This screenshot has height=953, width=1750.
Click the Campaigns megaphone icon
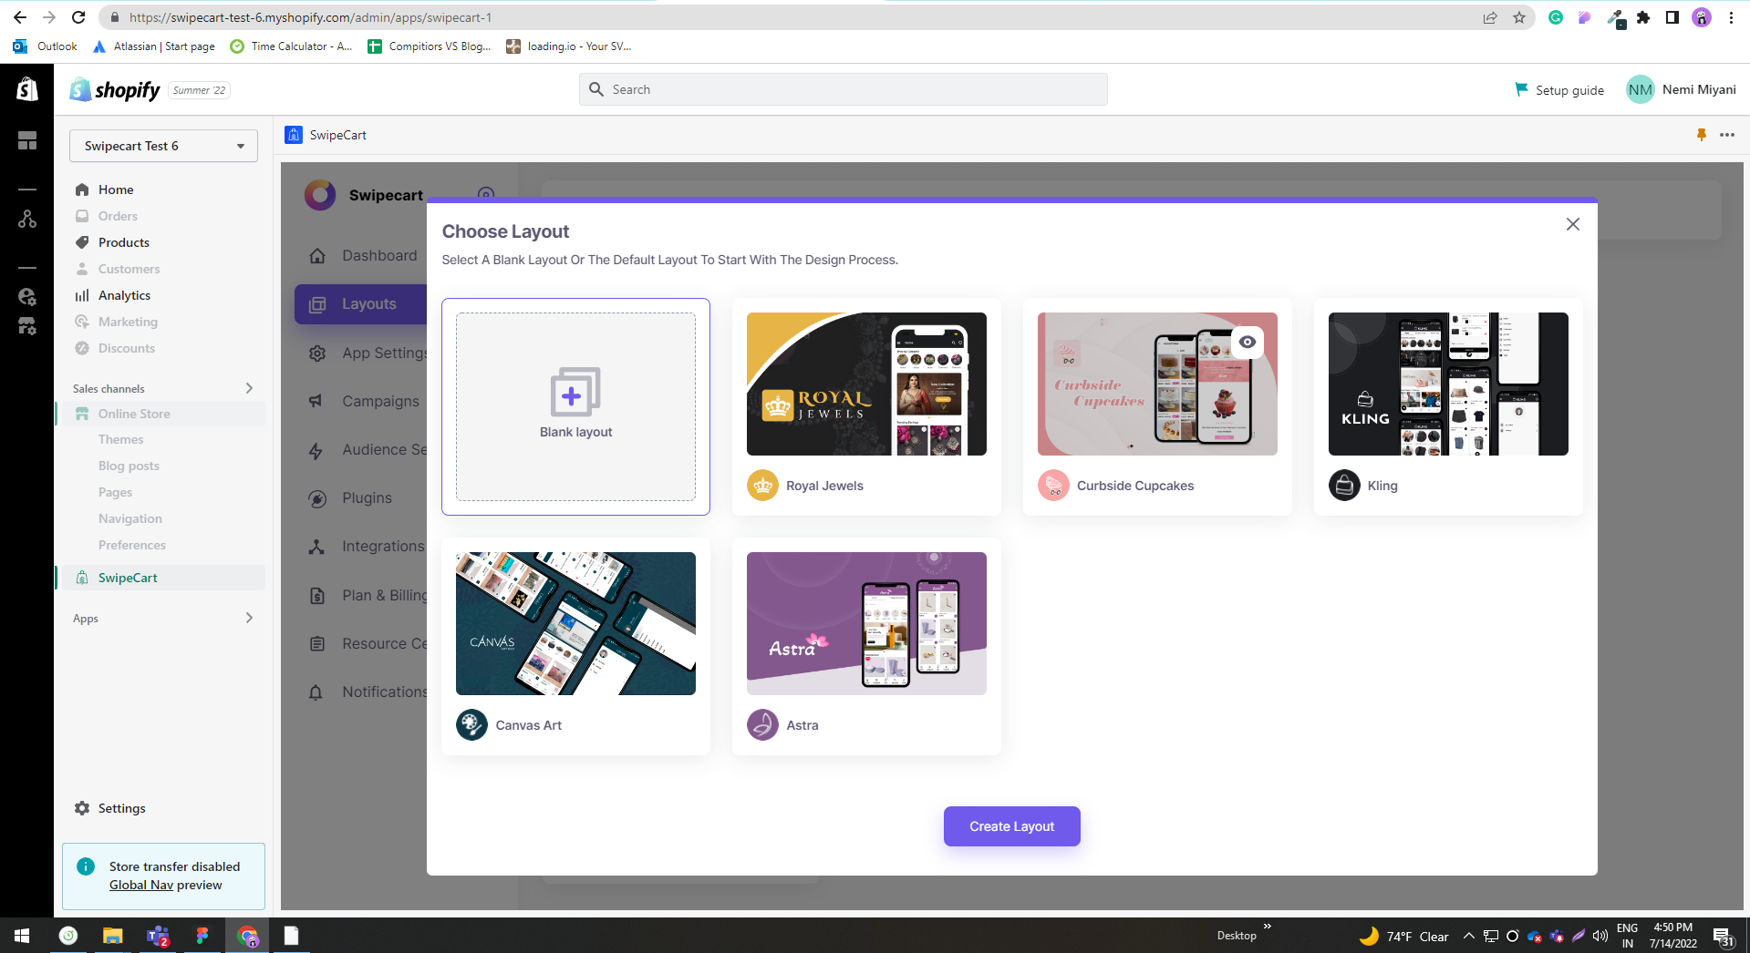click(x=316, y=401)
